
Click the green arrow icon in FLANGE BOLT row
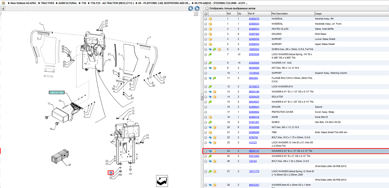214,78
